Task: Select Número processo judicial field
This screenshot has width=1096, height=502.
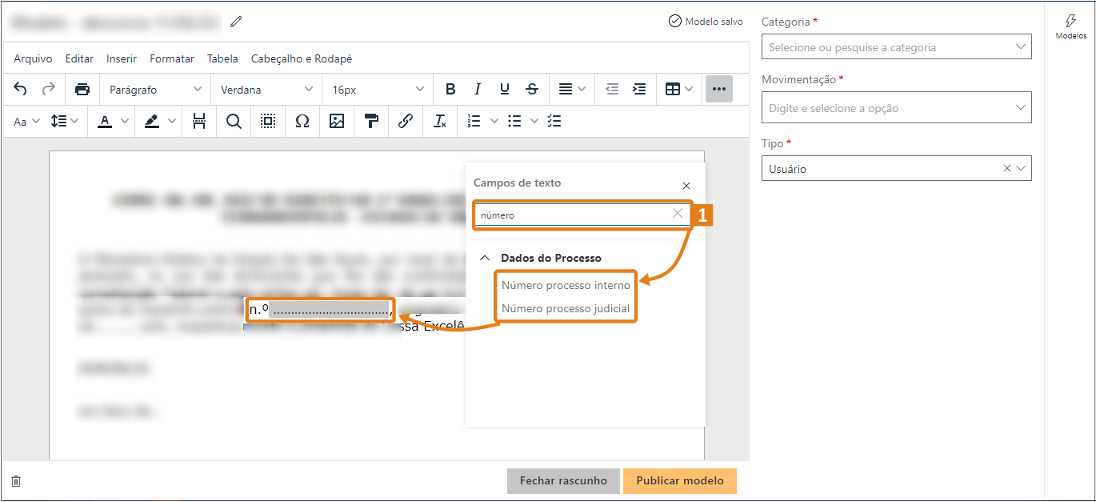Action: pos(565,307)
